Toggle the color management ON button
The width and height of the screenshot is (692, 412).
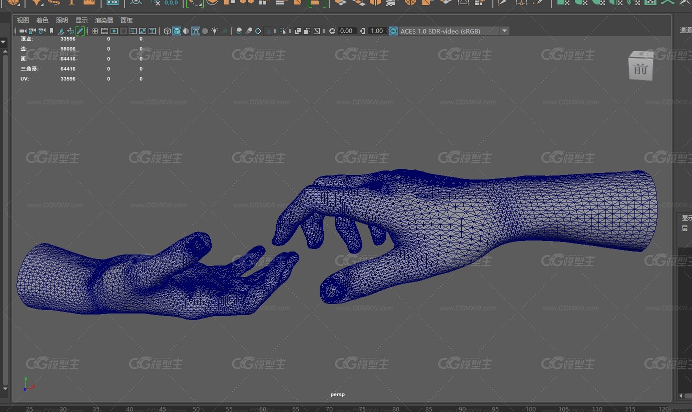point(393,31)
